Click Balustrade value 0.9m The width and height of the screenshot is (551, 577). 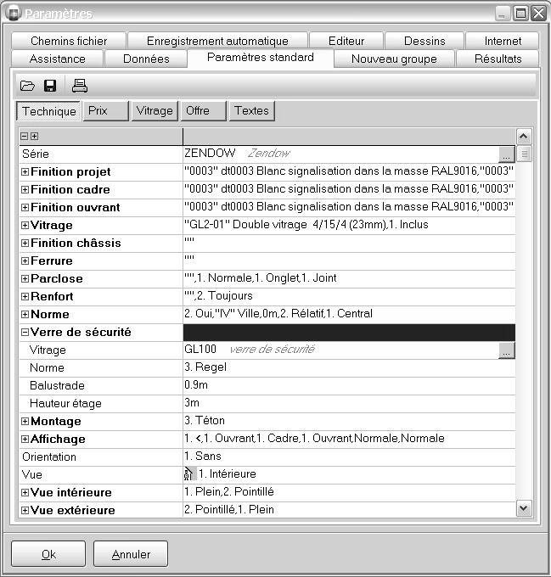349,385
